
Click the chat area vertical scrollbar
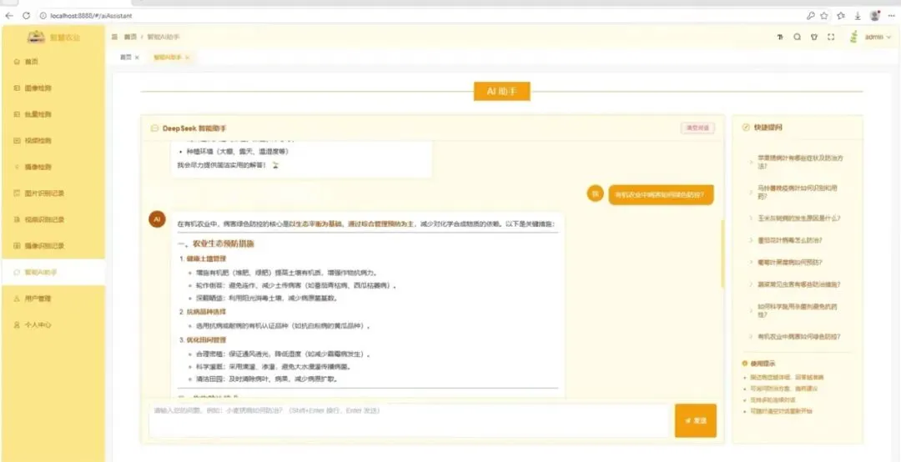click(x=722, y=254)
